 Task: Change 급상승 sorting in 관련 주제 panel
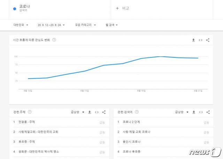pyautogui.click(x=78, y=112)
